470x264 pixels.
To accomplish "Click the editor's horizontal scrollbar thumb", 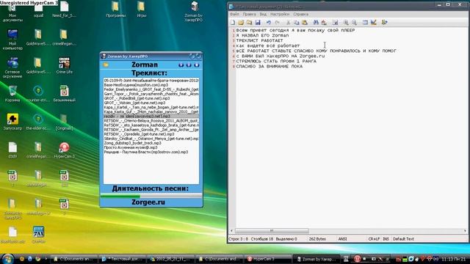I will 272,231.
